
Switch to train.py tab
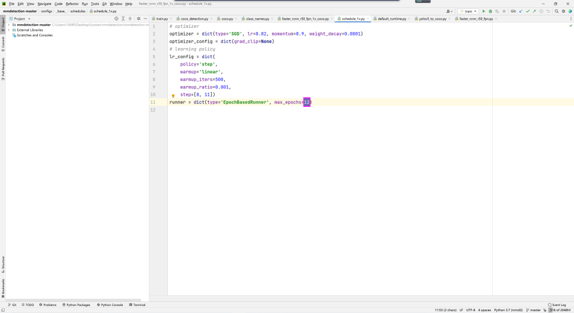tap(162, 18)
